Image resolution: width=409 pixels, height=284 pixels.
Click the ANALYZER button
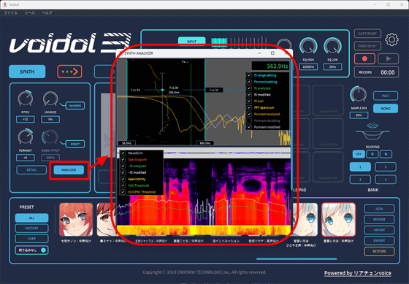pos(69,170)
